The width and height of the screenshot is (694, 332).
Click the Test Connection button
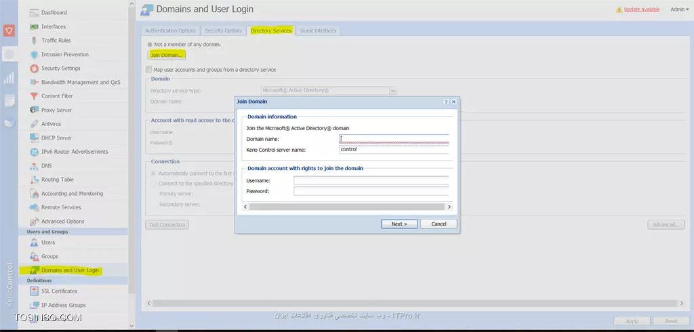tap(167, 225)
